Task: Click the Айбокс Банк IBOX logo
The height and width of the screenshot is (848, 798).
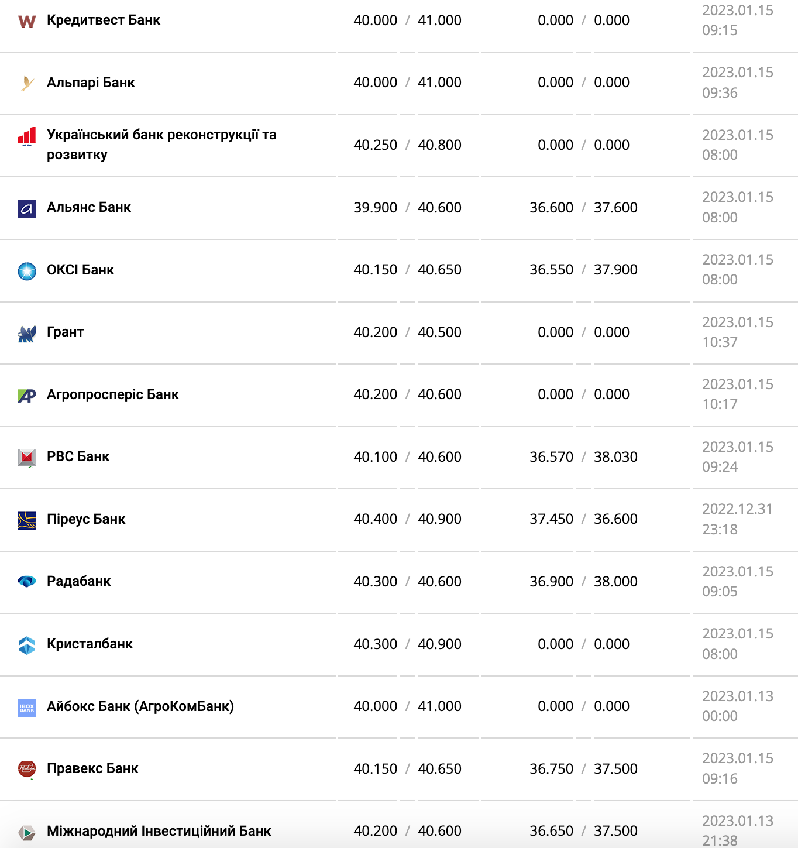Action: [x=27, y=708]
